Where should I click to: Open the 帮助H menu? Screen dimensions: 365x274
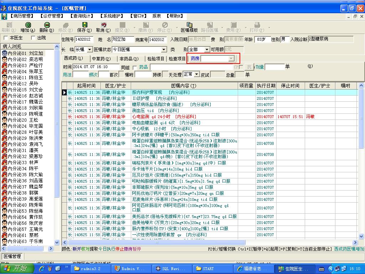point(175,16)
